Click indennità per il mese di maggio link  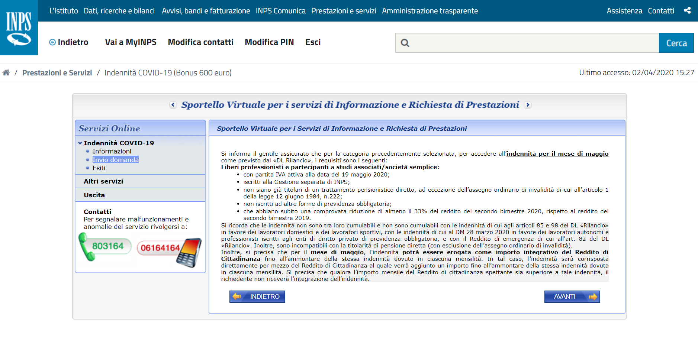coord(557,154)
